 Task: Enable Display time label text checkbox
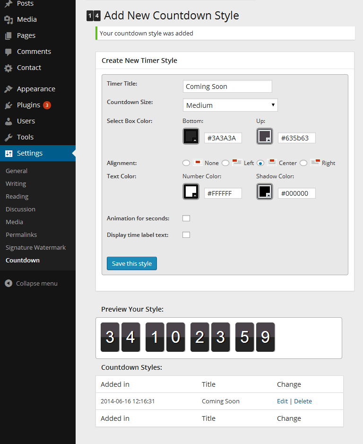point(186,235)
